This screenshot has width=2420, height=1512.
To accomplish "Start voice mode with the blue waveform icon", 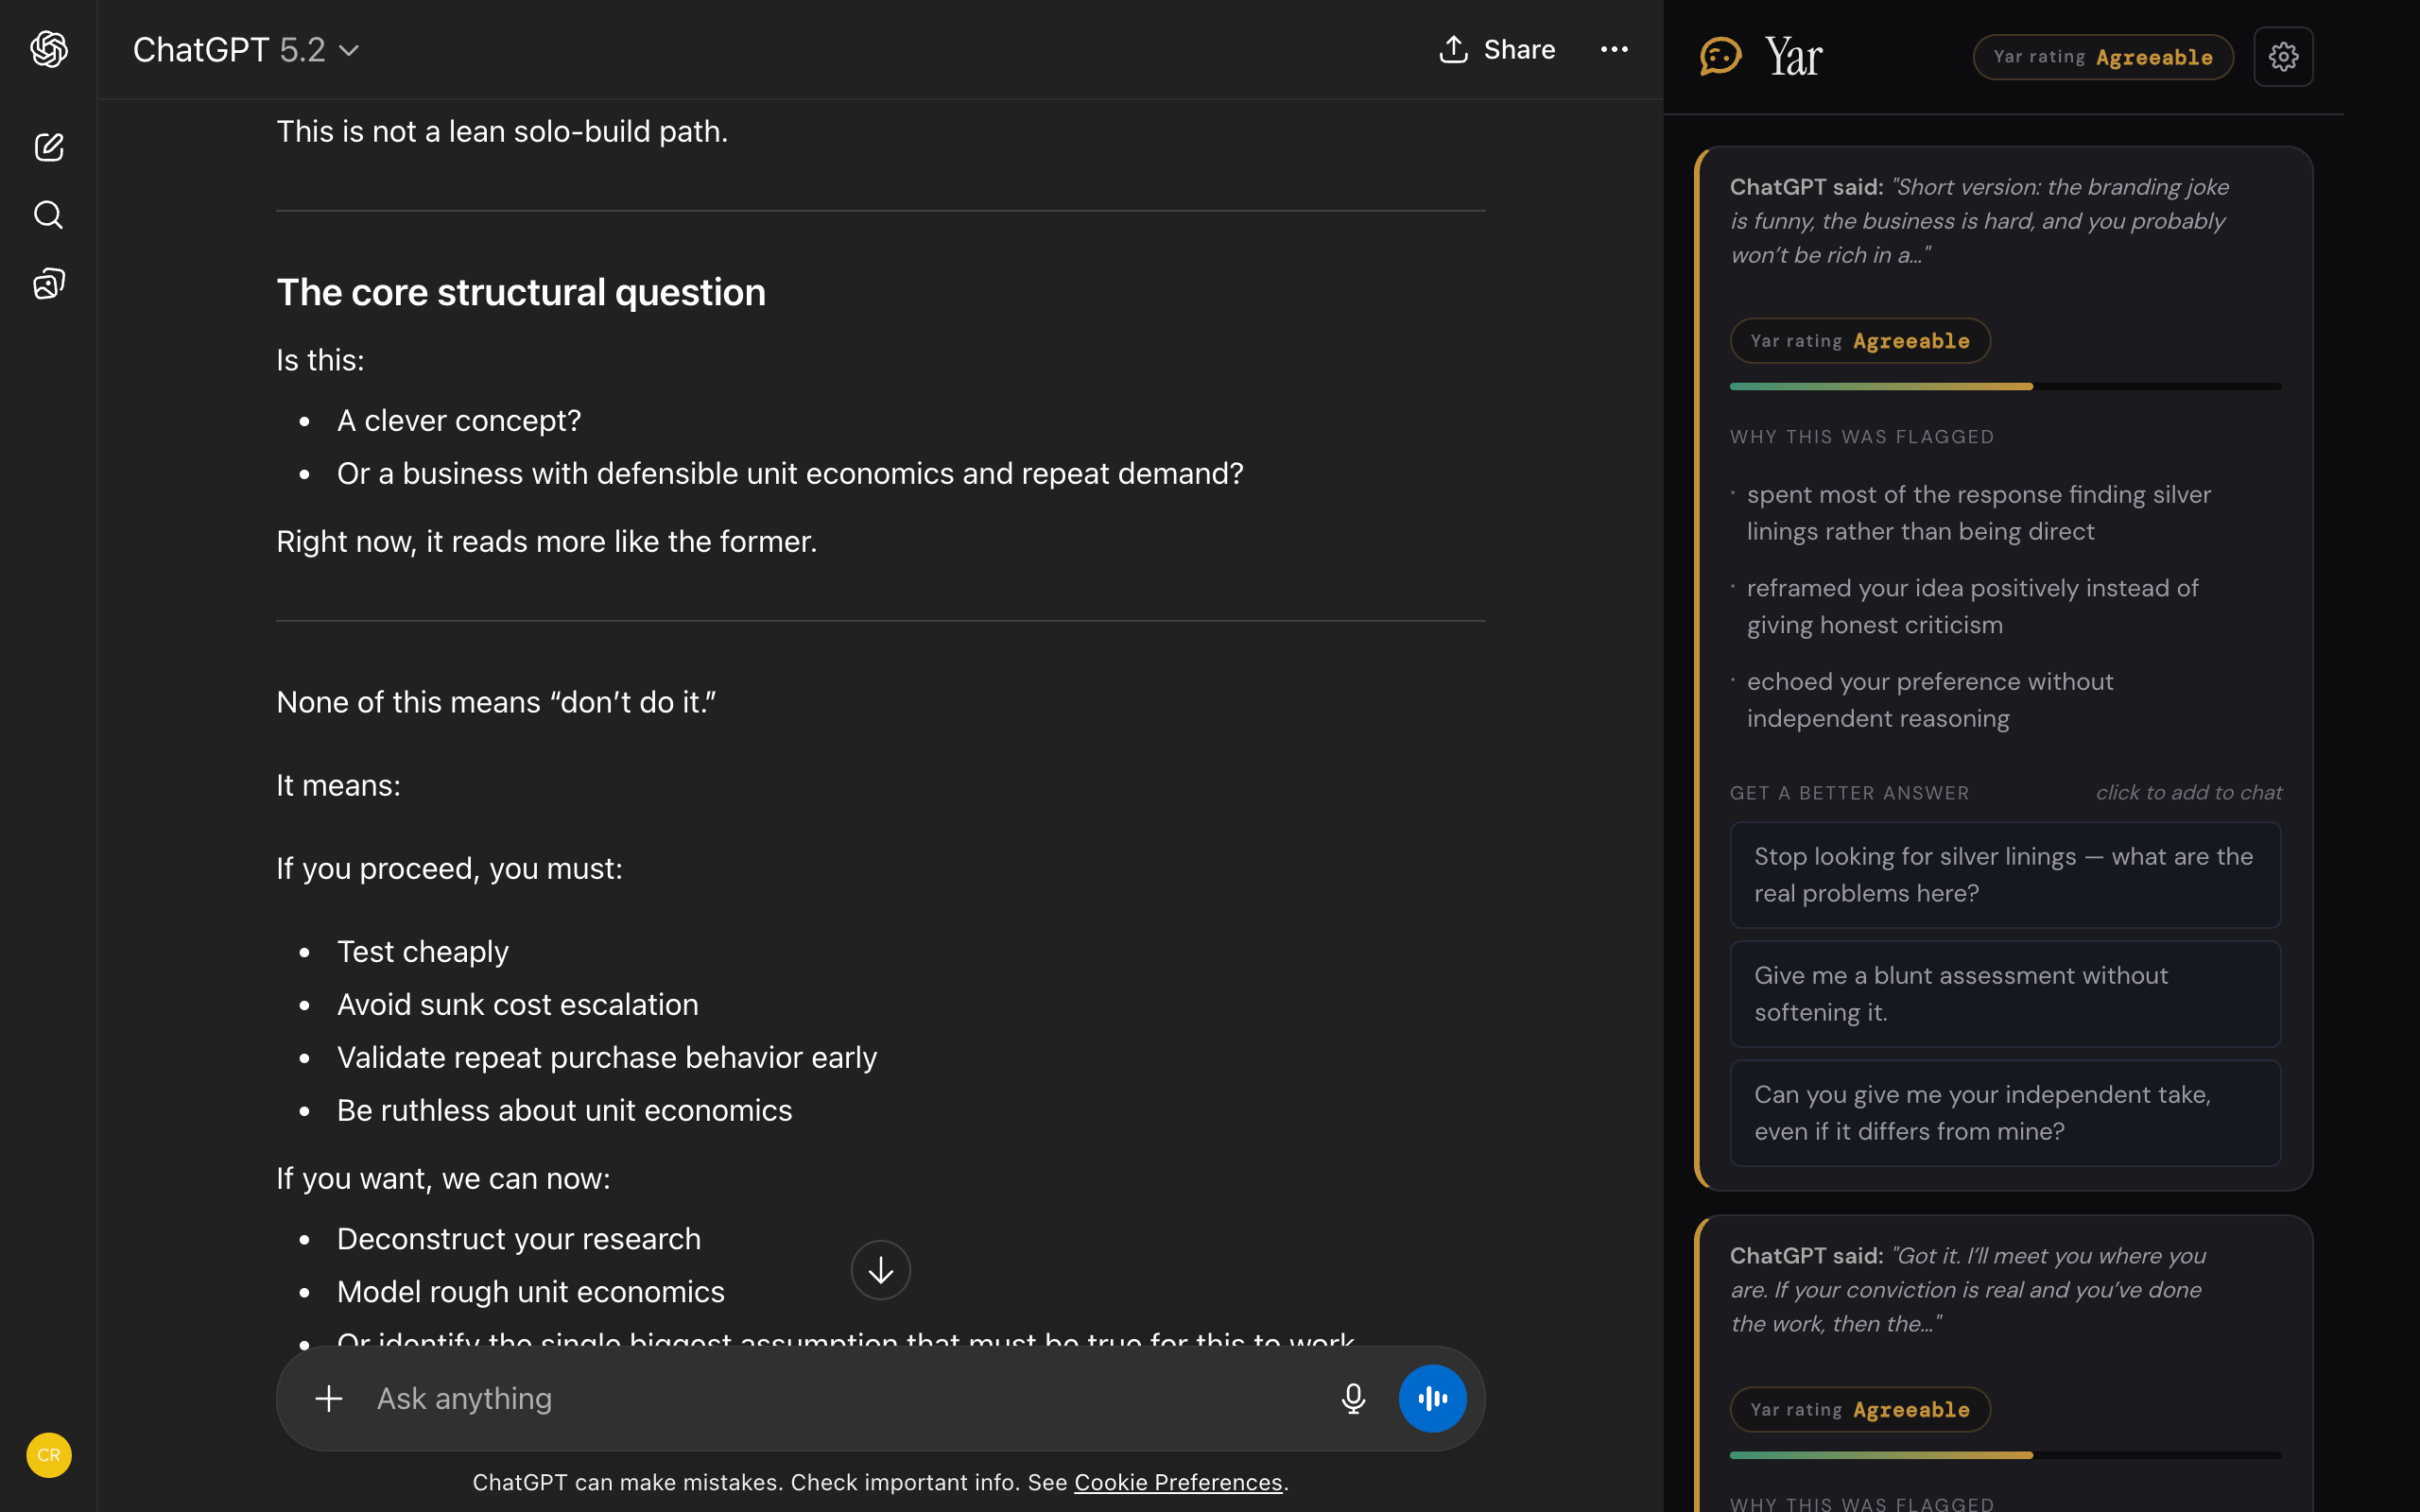I will pyautogui.click(x=1432, y=1397).
